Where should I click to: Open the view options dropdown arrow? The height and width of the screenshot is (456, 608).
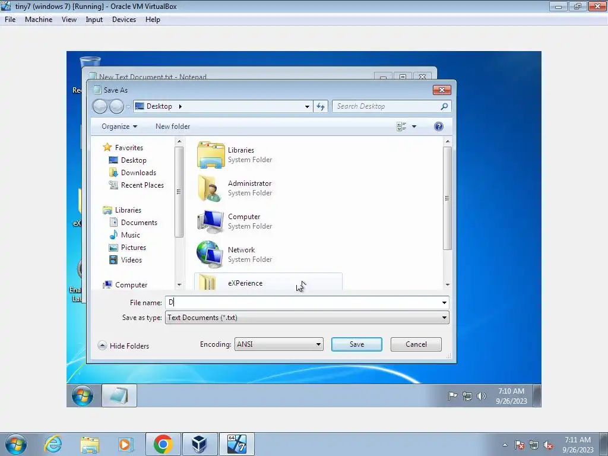(414, 126)
